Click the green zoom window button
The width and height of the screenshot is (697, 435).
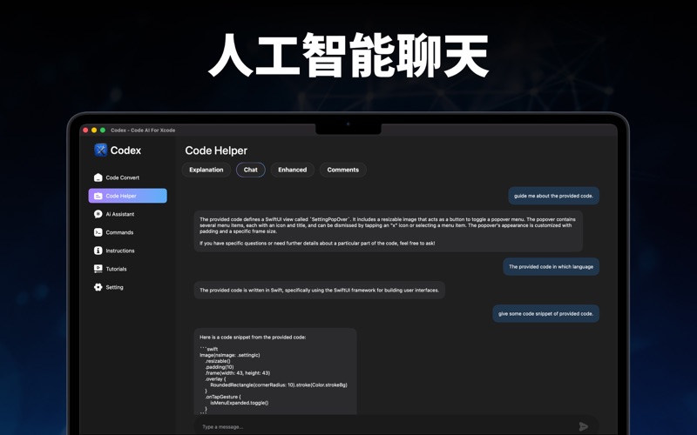click(x=103, y=130)
